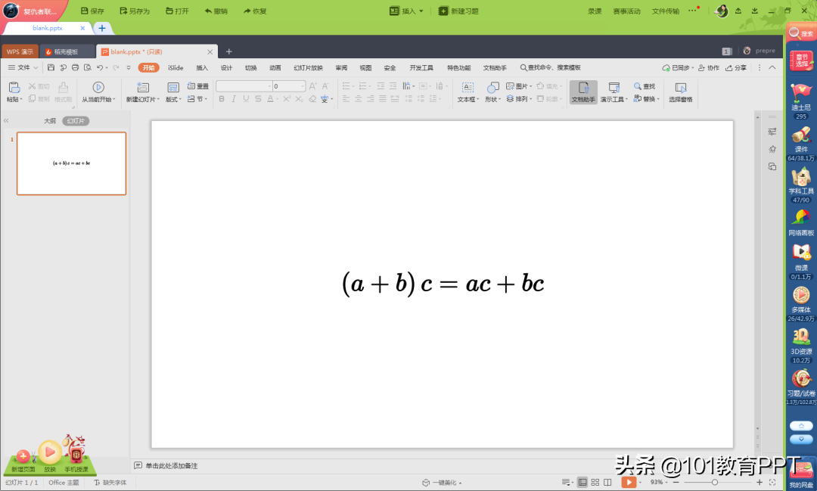Click the clear formatting eraser icon
The image size is (817, 491).
tap(312, 98)
